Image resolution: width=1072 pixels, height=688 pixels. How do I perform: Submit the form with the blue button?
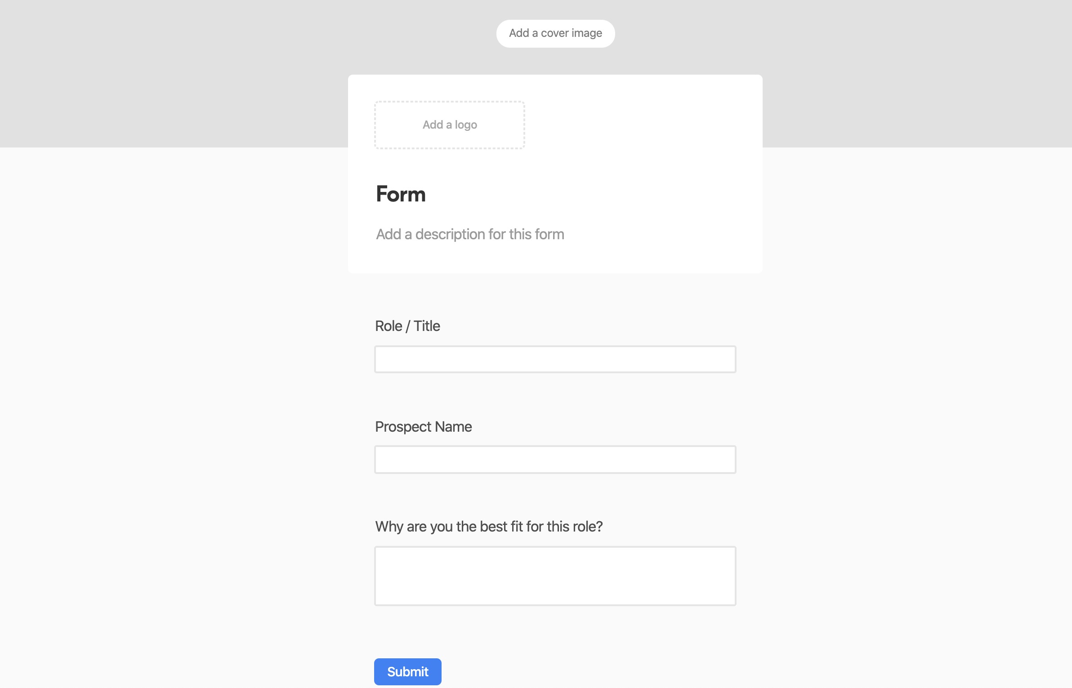408,672
